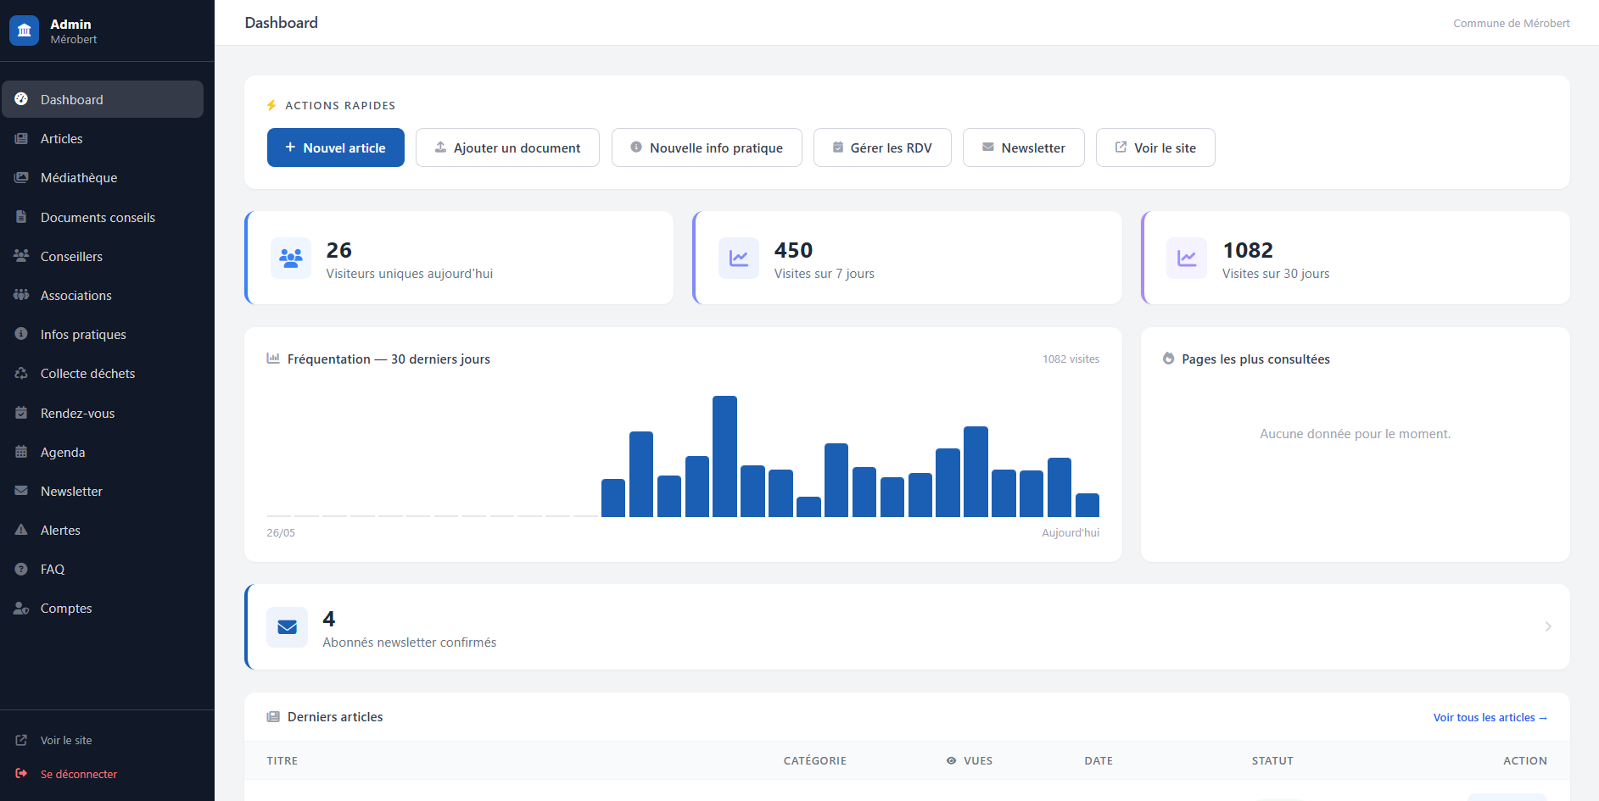Go to the Conseillers menu item
This screenshot has height=801, width=1599.
103,256
